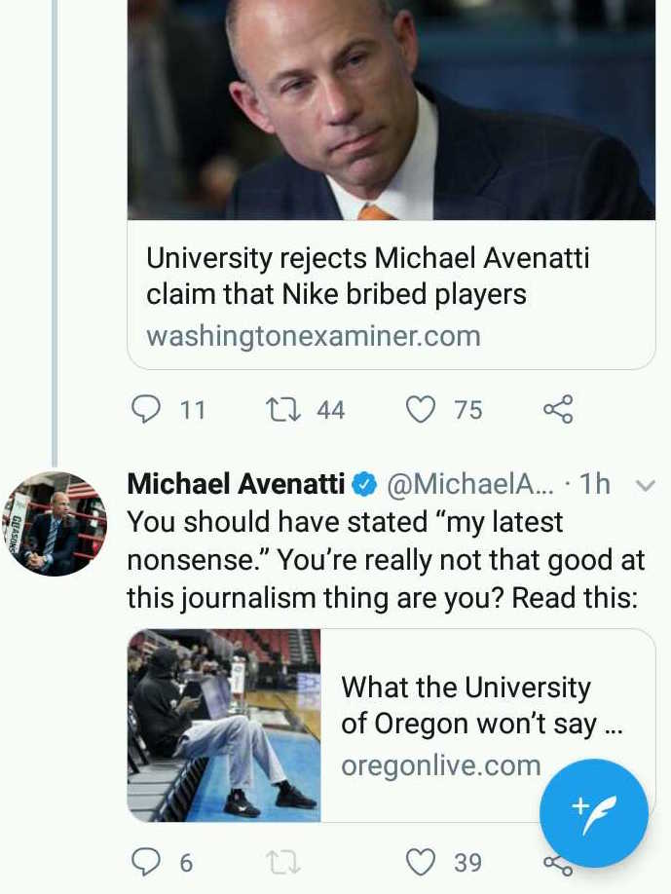Image resolution: width=671 pixels, height=894 pixels.
Task: Like Avenatti's tweet with 39 likes
Action: [420, 862]
